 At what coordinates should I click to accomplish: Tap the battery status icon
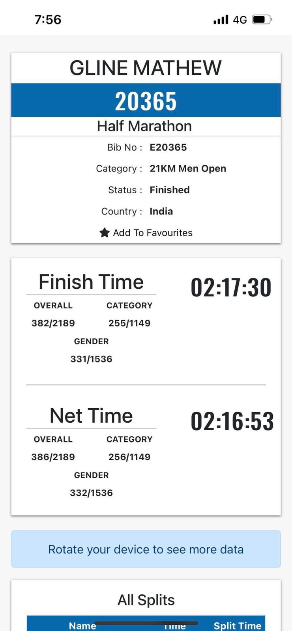point(262,19)
